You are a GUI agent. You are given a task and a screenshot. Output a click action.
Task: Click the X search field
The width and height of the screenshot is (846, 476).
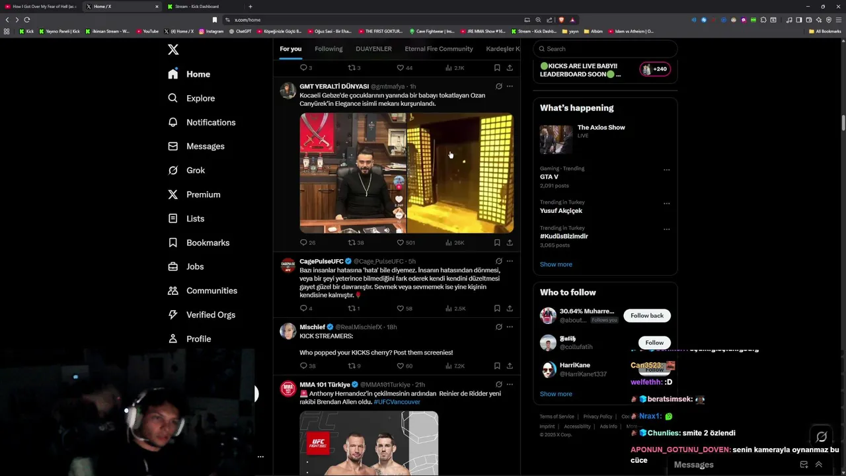605,49
